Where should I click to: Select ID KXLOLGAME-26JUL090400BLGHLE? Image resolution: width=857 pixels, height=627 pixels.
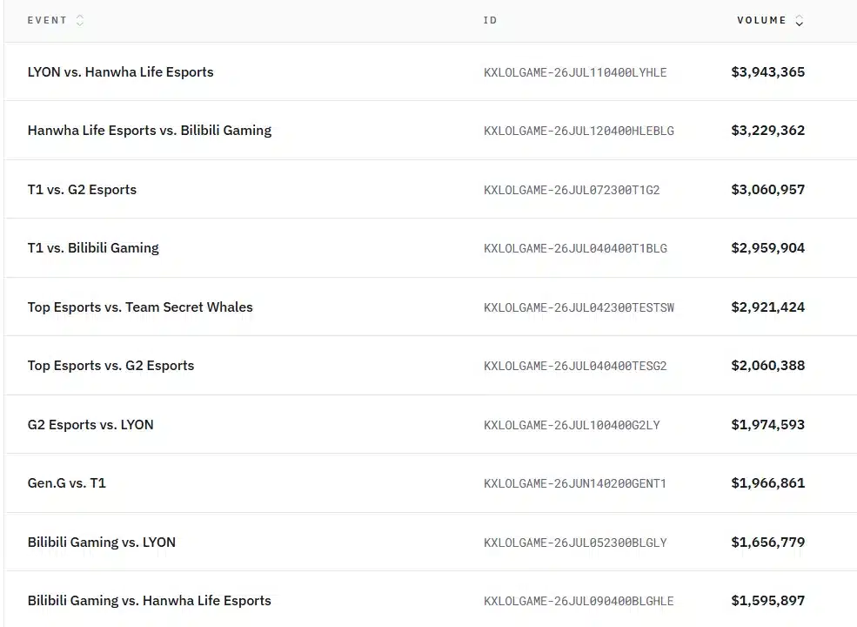579,601
